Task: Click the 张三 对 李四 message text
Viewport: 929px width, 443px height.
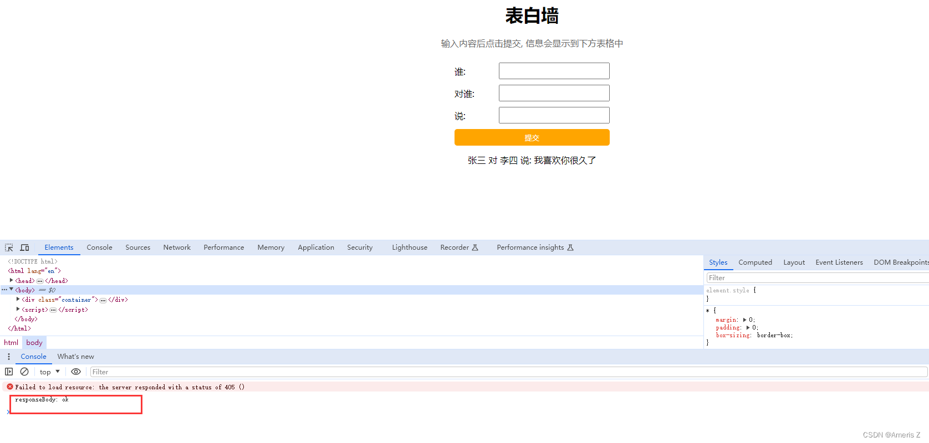Action: coord(532,161)
